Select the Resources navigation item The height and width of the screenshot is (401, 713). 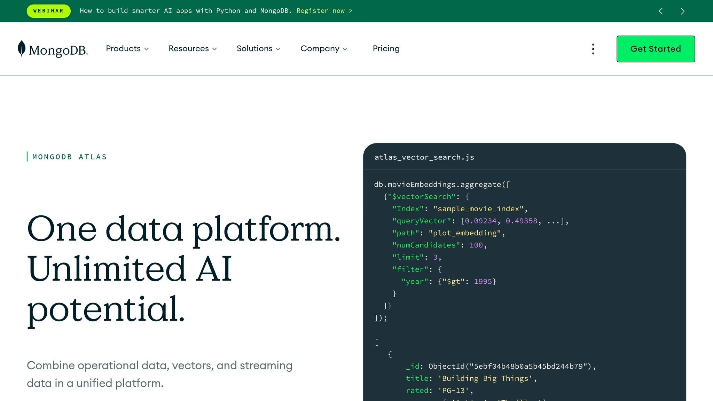188,49
